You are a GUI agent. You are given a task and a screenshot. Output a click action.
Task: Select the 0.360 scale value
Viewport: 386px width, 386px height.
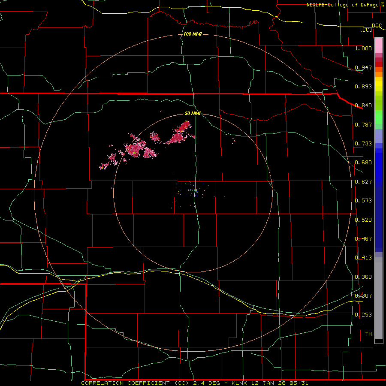[x=363, y=277]
